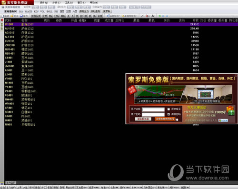Click the New document icon in toolbar

pyautogui.click(x=2, y=16)
